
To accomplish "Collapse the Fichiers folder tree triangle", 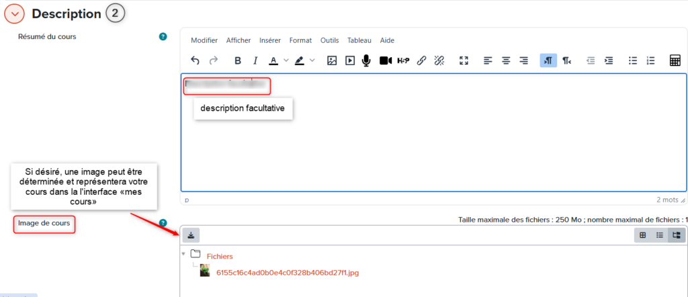I will tap(184, 254).
